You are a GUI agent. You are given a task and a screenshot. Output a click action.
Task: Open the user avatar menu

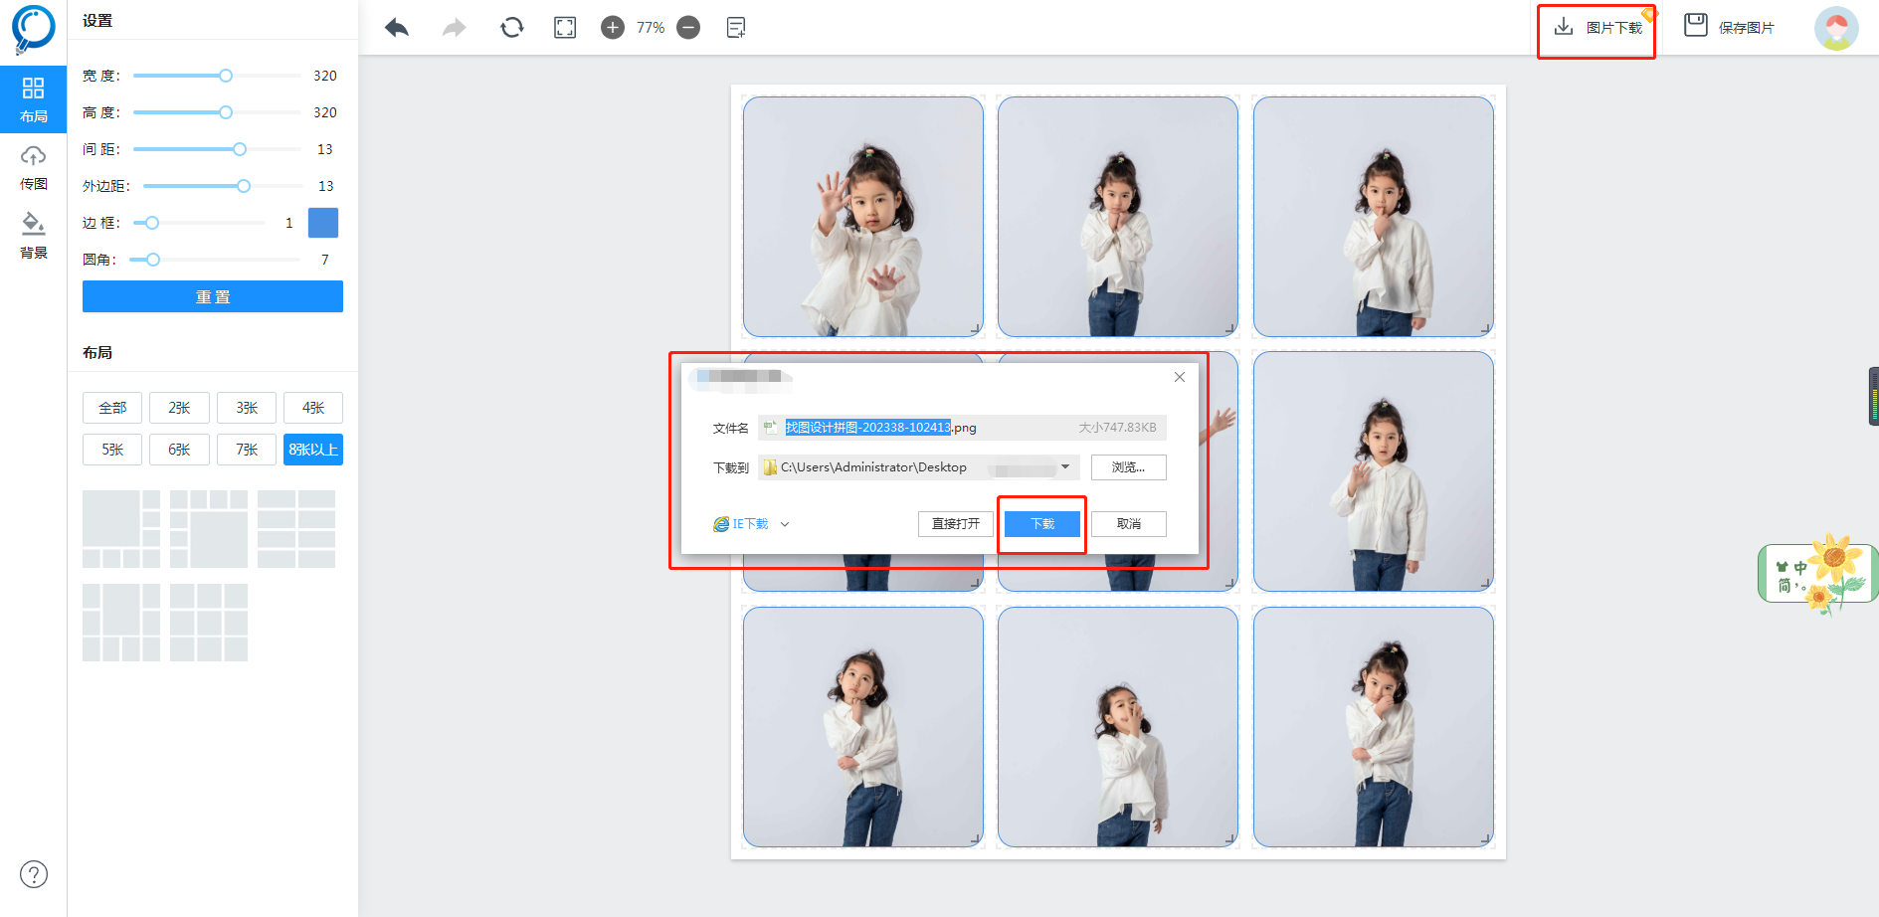tap(1836, 28)
